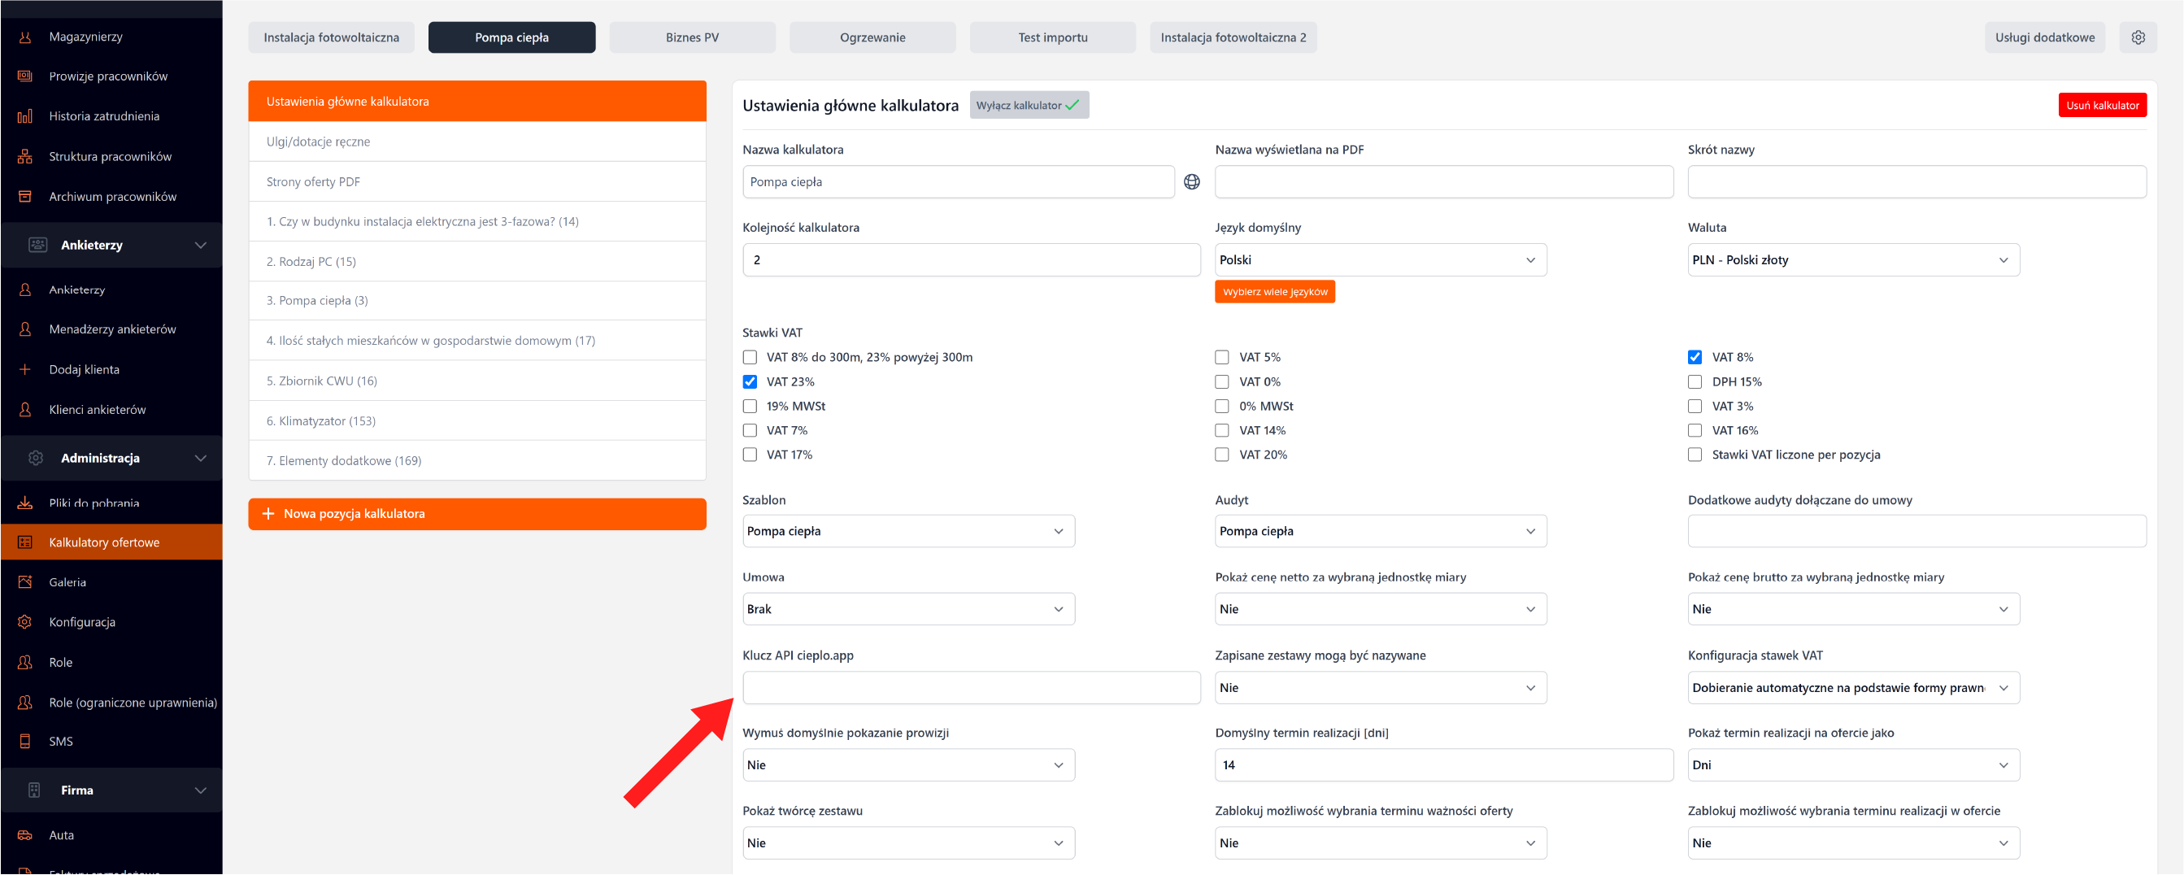
Task: Open the Strony oferty PDF section
Action: pos(476,181)
